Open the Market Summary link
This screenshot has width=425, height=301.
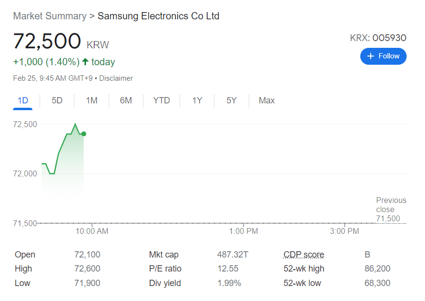50,16
